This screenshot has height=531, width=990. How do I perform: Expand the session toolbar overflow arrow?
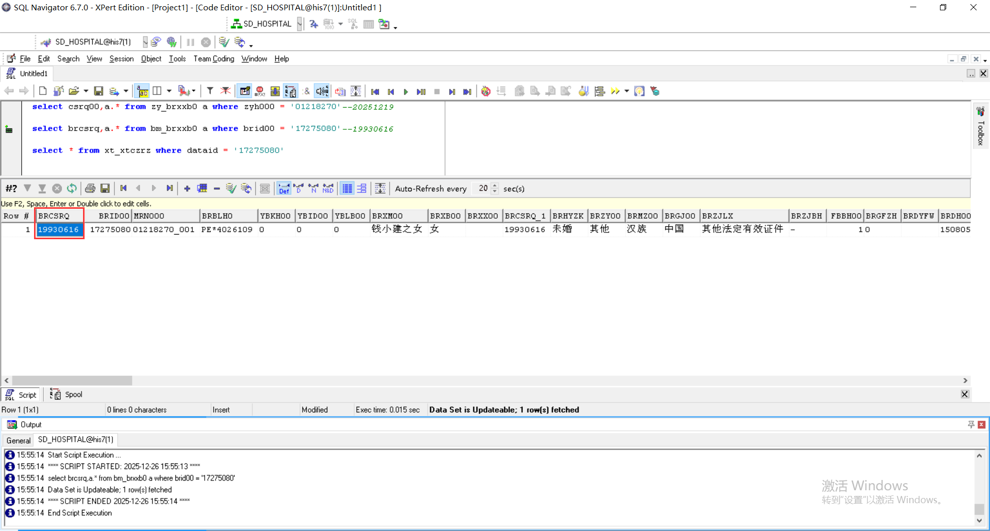(251, 45)
